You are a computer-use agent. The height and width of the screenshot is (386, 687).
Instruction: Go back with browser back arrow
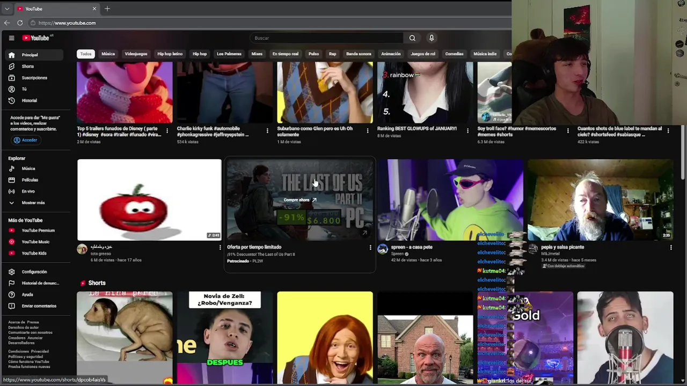(x=7, y=23)
